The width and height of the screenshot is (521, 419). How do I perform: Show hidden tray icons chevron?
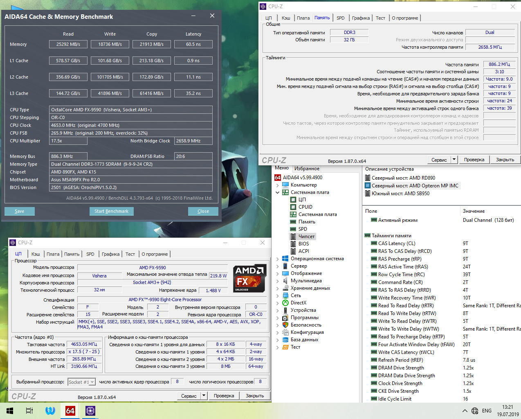tap(465, 411)
